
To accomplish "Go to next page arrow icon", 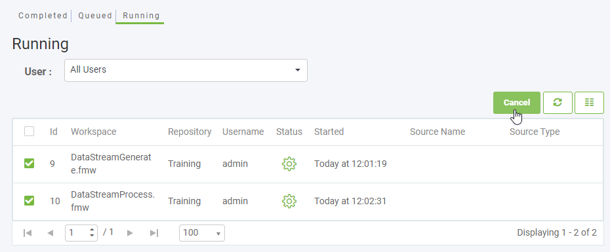I will (x=131, y=232).
